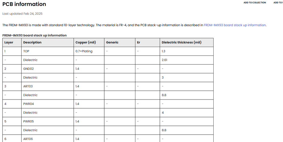Click layer number 2 cell
Viewport: 283px width, 142px height.
pos(12,69)
